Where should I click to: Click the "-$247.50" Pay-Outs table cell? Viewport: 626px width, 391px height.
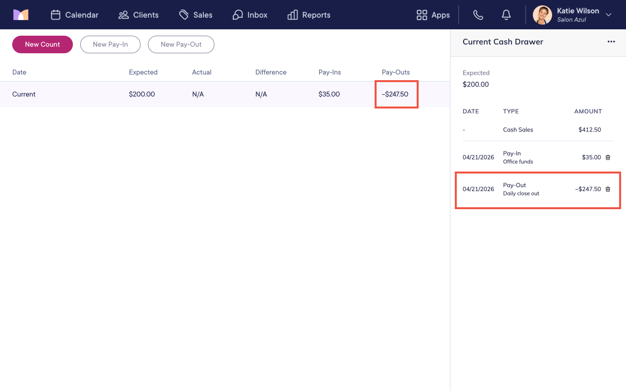point(395,94)
